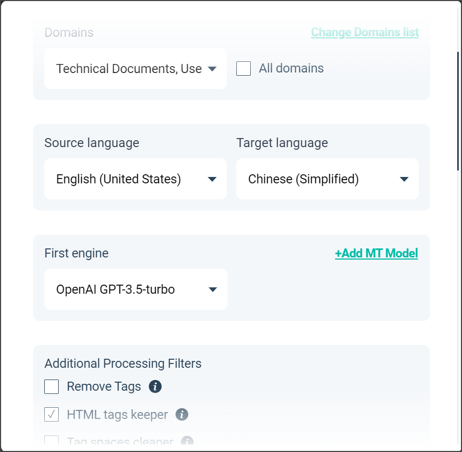Enable the All domains checkbox
This screenshot has height=452, width=462.
tap(244, 69)
